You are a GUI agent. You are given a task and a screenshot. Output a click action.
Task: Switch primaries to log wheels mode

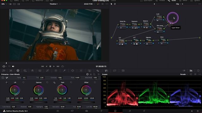pos(94,74)
